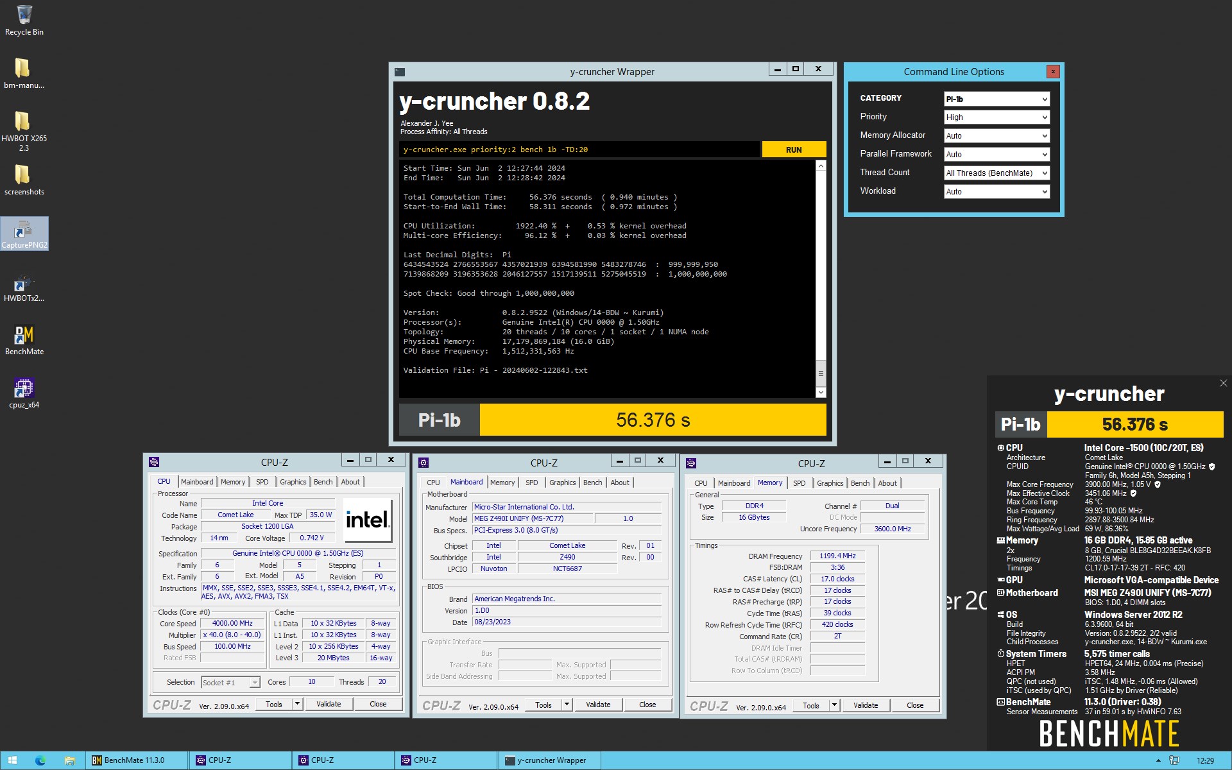The image size is (1232, 770).
Task: Click the network icon in the system tray
Action: click(1174, 760)
